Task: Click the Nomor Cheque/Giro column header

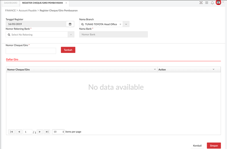Action: (x=82, y=69)
